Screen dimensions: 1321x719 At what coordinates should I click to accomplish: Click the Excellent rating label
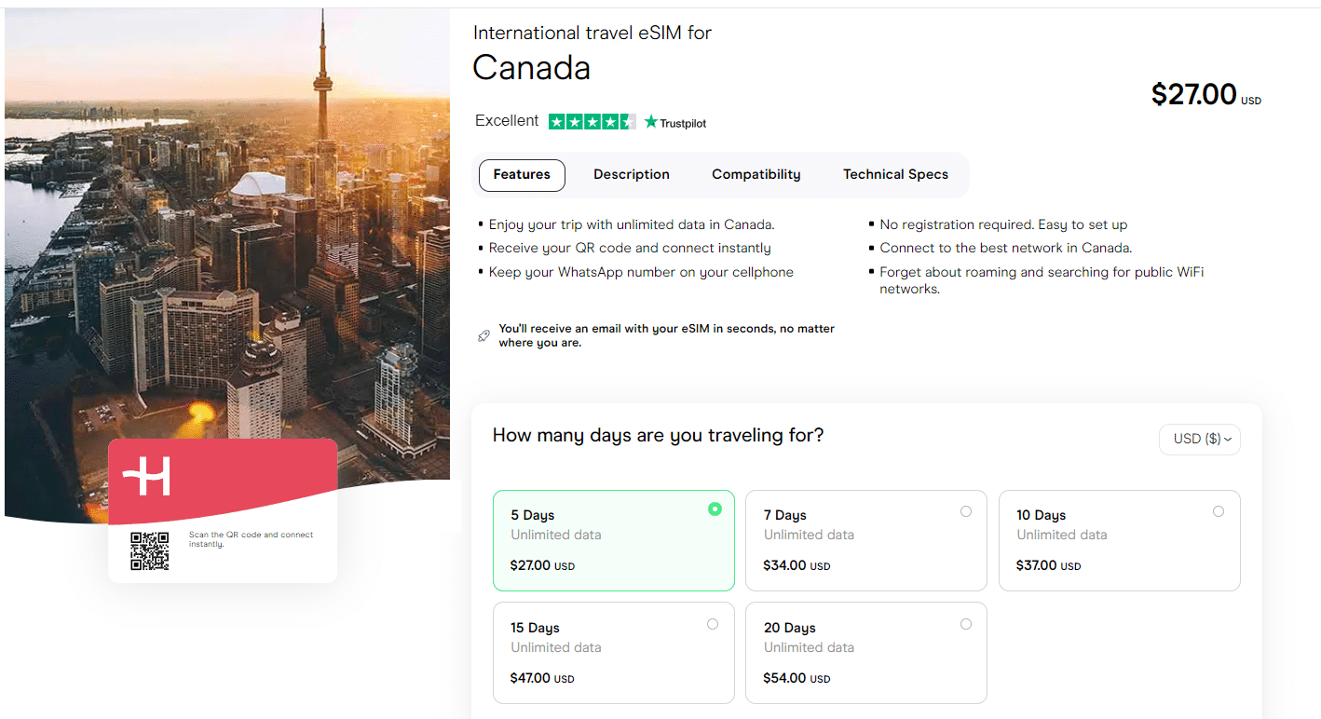tap(505, 120)
